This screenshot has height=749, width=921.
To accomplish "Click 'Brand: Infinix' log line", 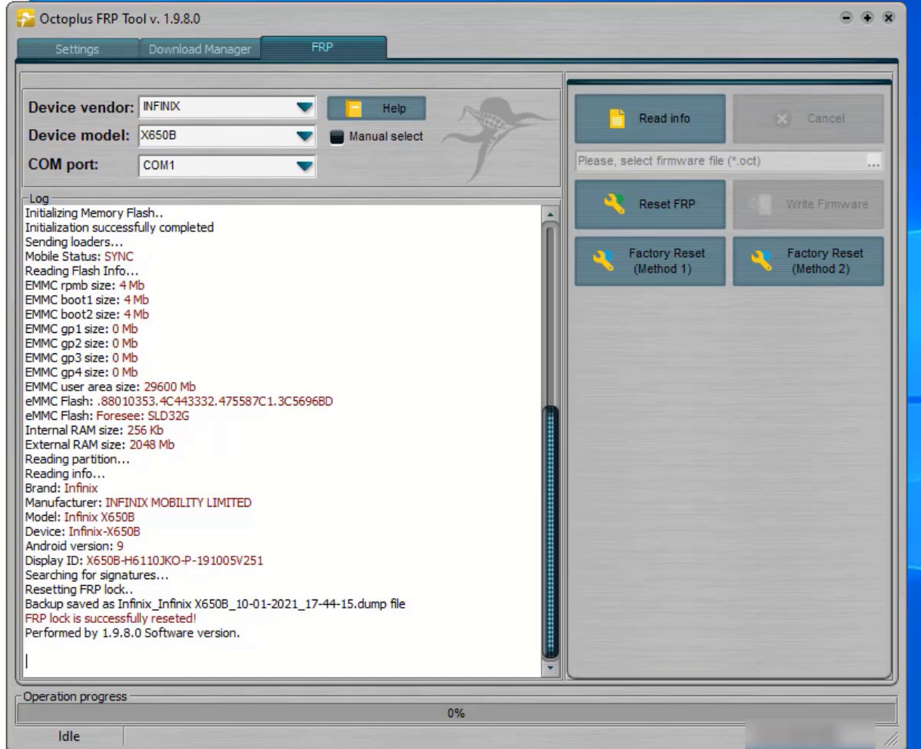I will (x=61, y=488).
